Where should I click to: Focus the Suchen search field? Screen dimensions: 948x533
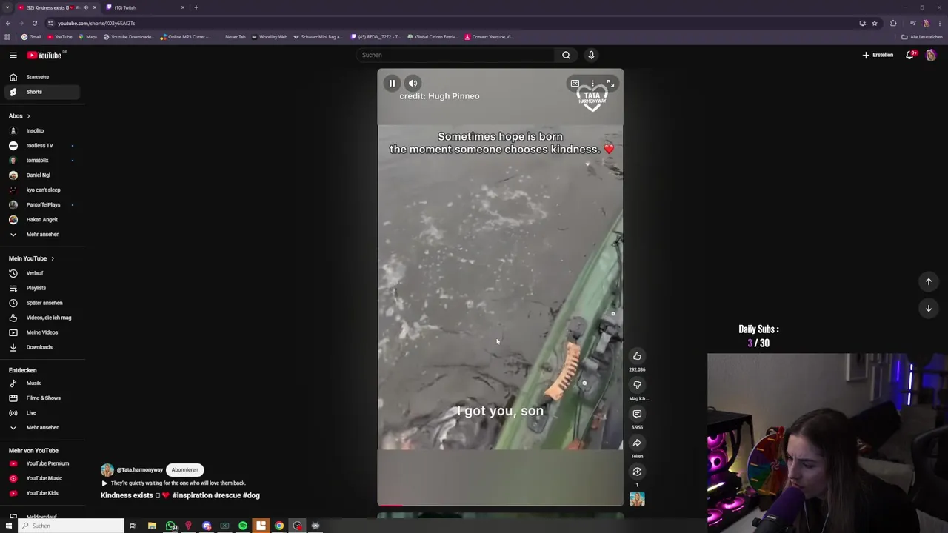click(455, 55)
